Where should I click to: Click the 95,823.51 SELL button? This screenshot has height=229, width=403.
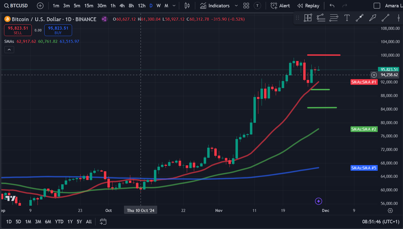pyautogui.click(x=18, y=30)
